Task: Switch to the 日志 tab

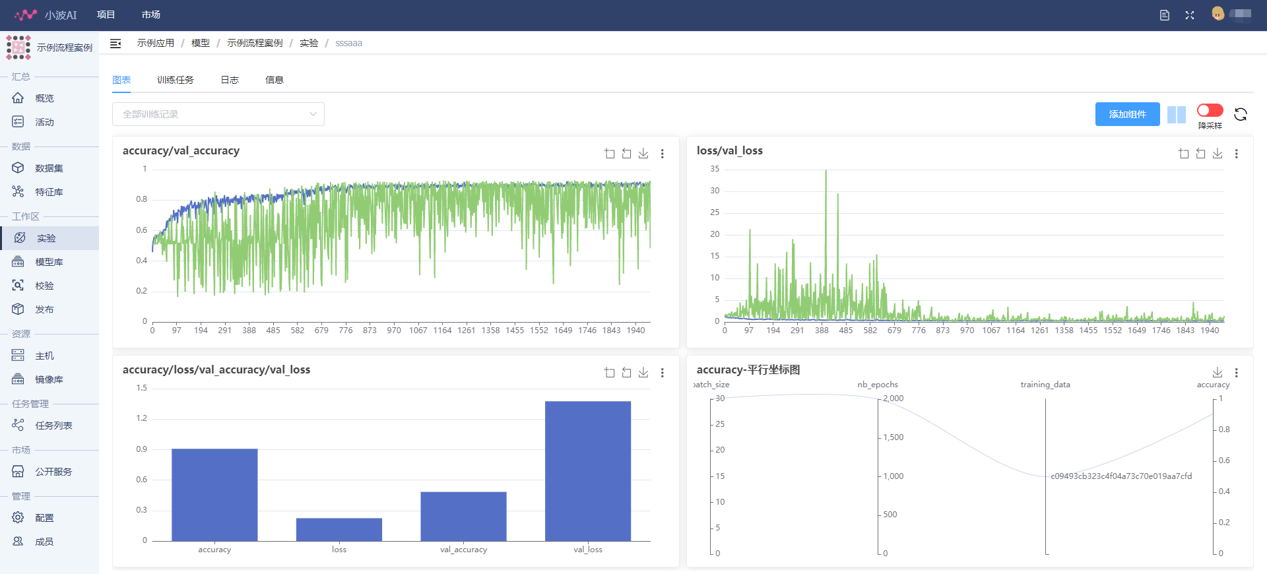Action: (230, 80)
